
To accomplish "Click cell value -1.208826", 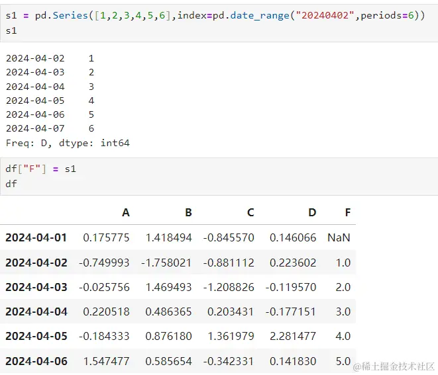I will point(229,287).
